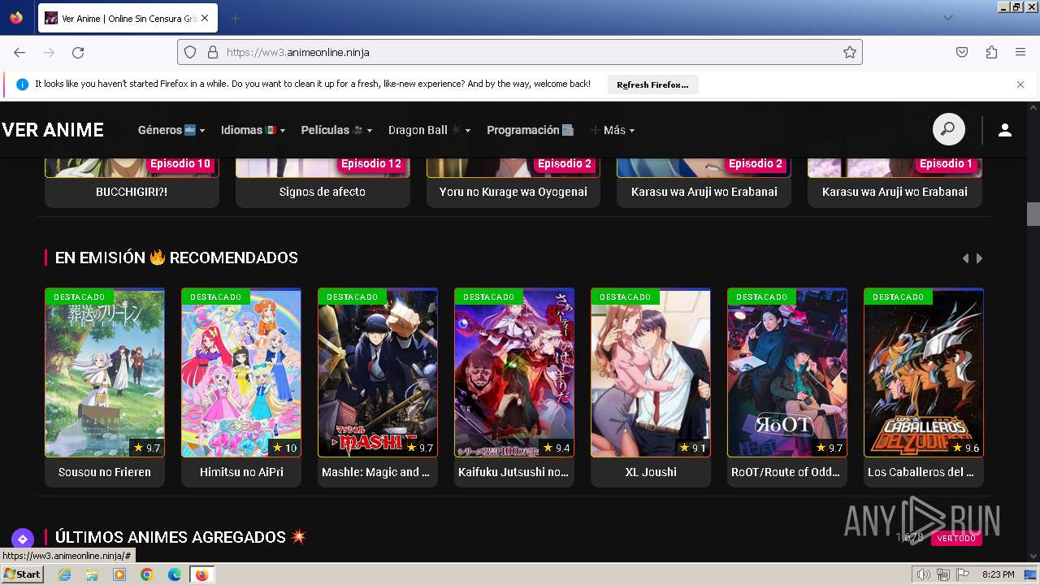Viewport: 1040px width, 585px height.
Task: Open Karasu wa Aruji Episodio 1 card
Action: pyautogui.click(x=895, y=182)
